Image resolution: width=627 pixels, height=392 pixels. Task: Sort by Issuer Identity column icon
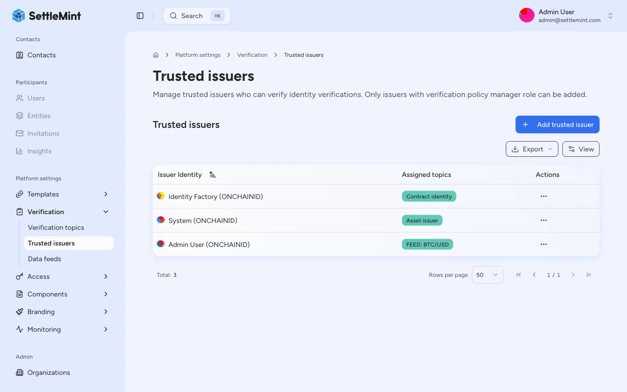212,174
